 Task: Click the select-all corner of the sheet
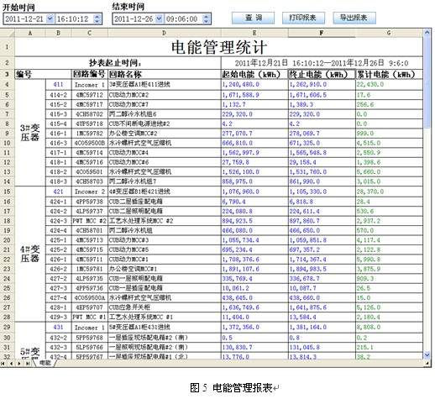point(8,33)
